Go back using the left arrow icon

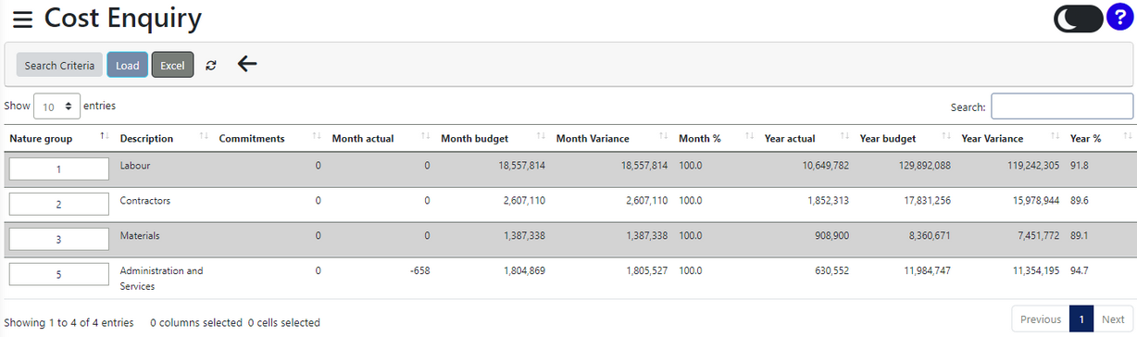pos(247,64)
